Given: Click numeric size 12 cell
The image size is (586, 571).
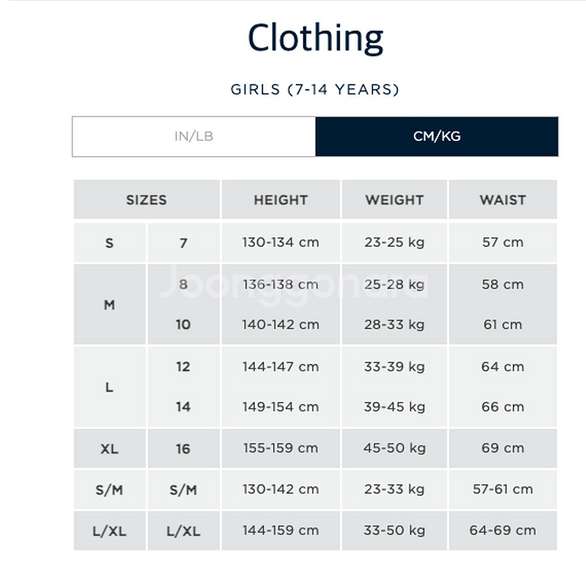Looking at the screenshot, I should [x=183, y=367].
